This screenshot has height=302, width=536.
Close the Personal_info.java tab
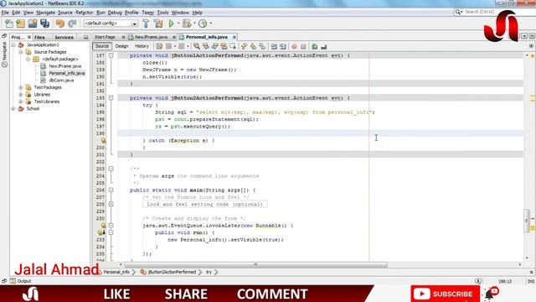click(x=234, y=37)
